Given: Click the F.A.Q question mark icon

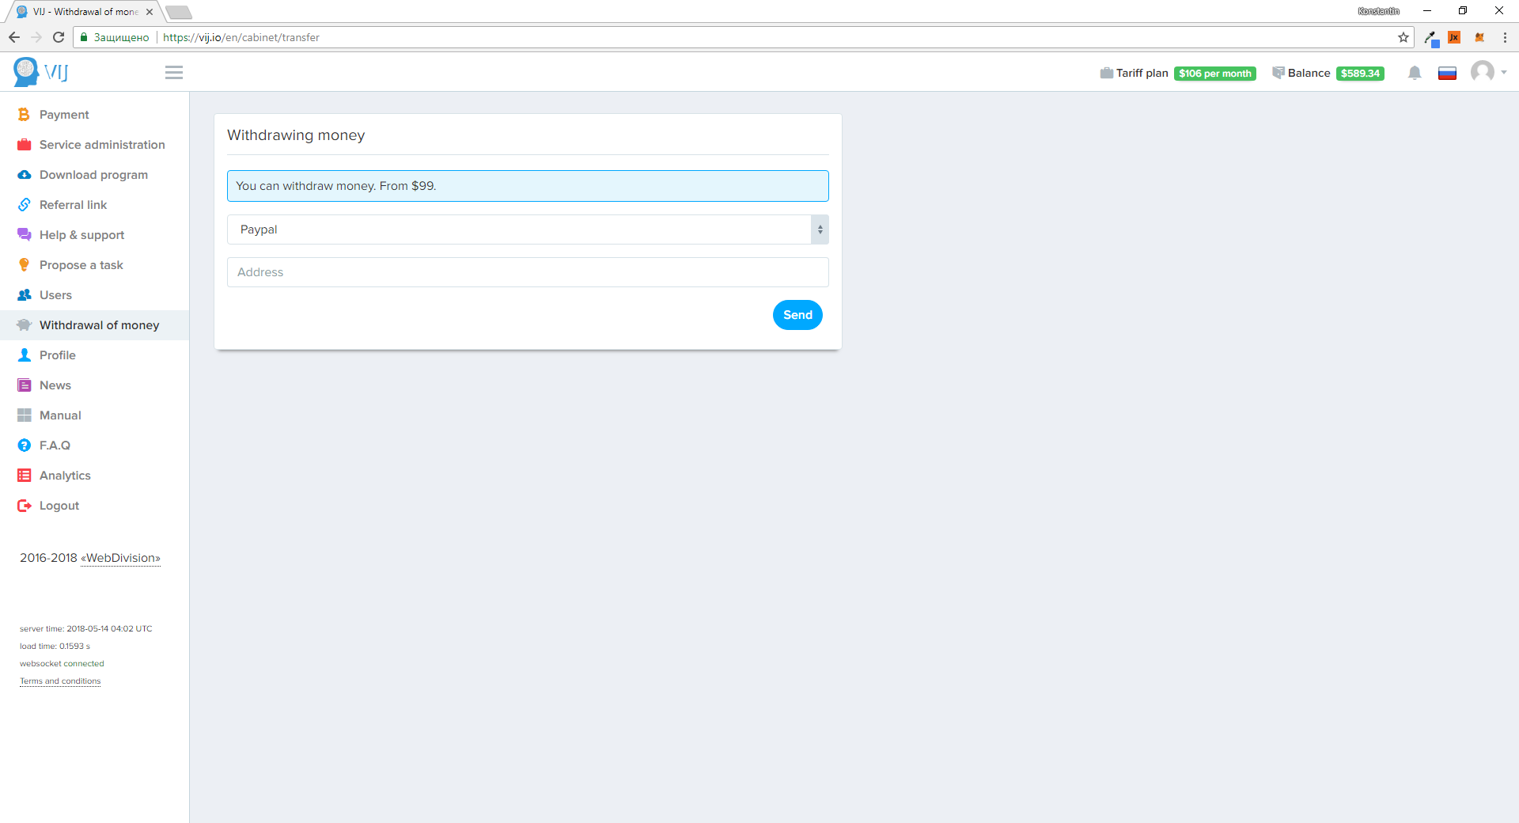Looking at the screenshot, I should [24, 446].
